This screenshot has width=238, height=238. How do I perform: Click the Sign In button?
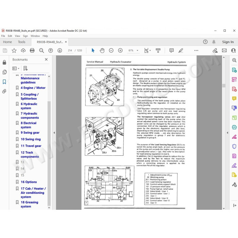click(228, 42)
